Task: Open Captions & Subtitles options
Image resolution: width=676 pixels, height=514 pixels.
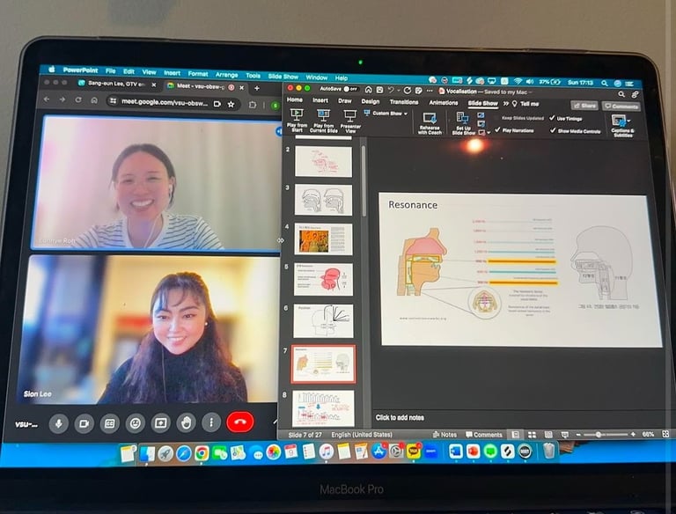Action: pos(622,126)
